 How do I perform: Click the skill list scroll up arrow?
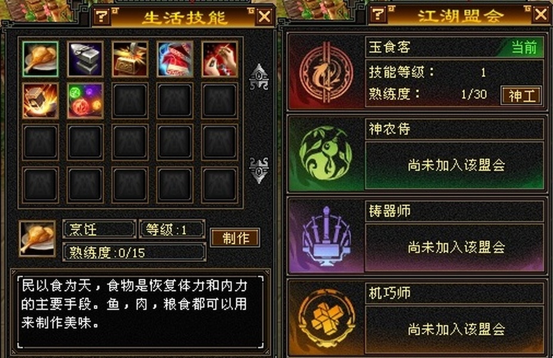(259, 76)
